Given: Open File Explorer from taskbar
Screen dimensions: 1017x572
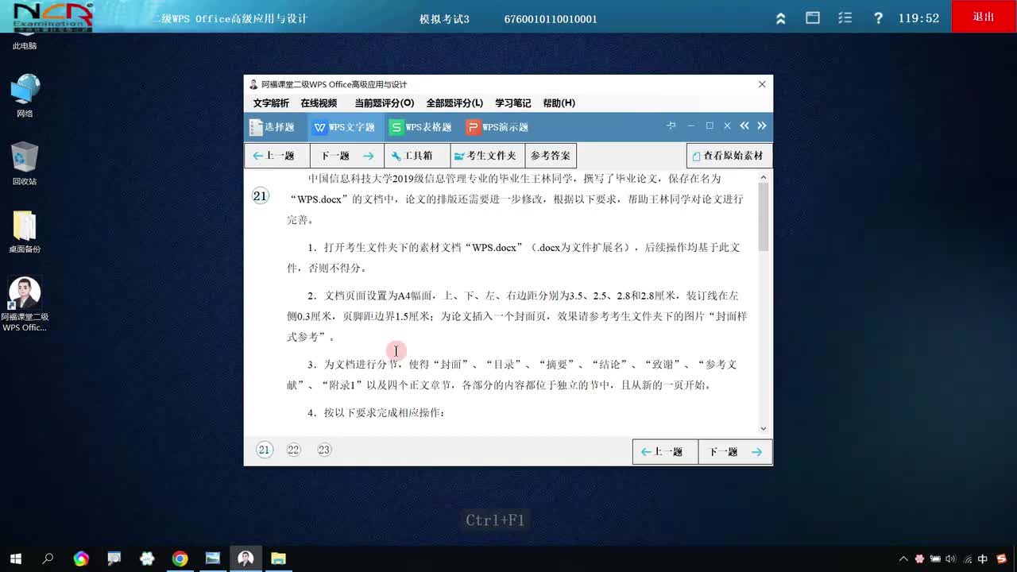Looking at the screenshot, I should 278,558.
